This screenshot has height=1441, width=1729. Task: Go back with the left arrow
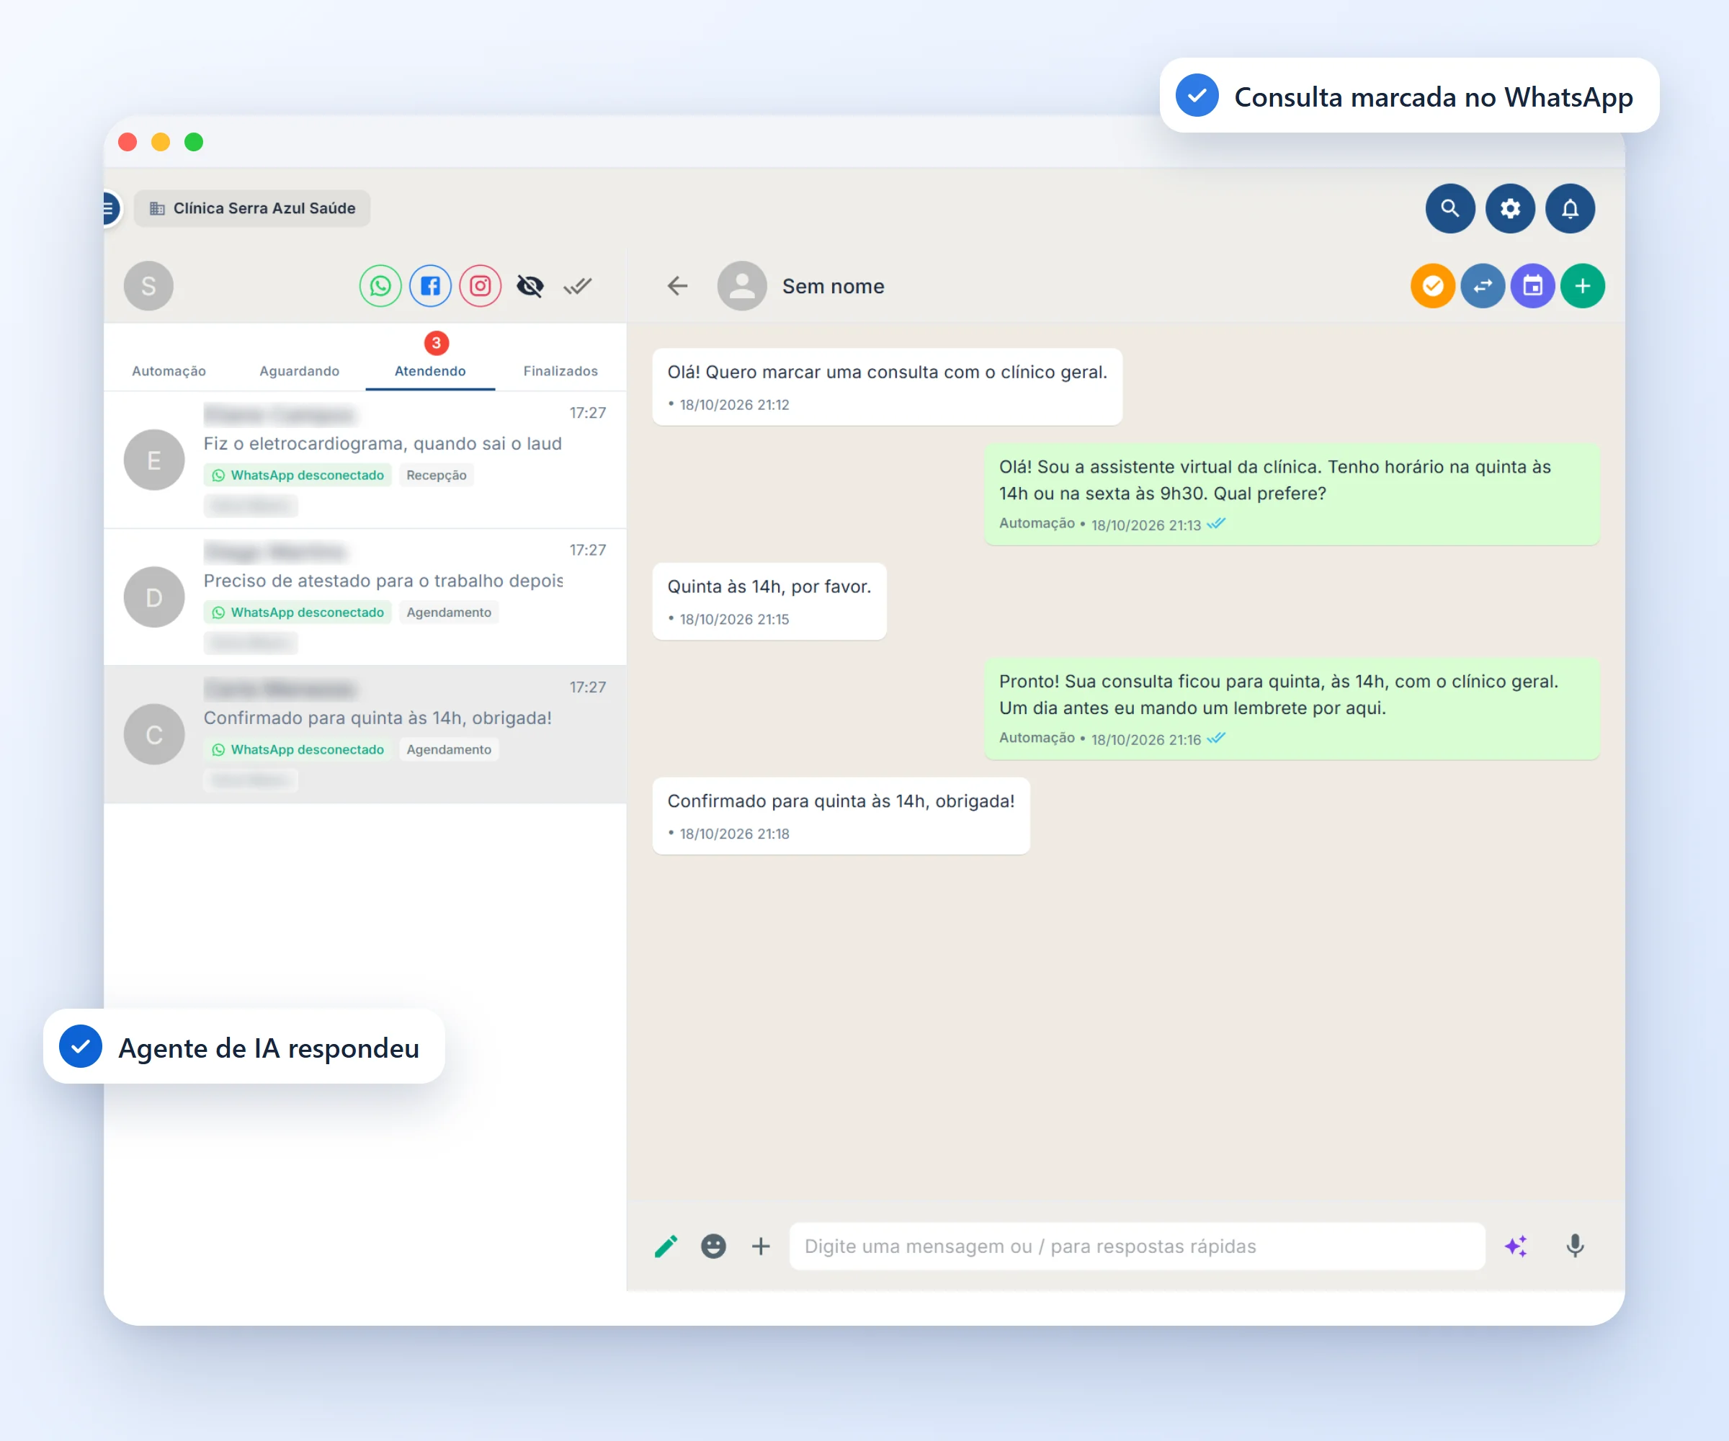pos(676,286)
